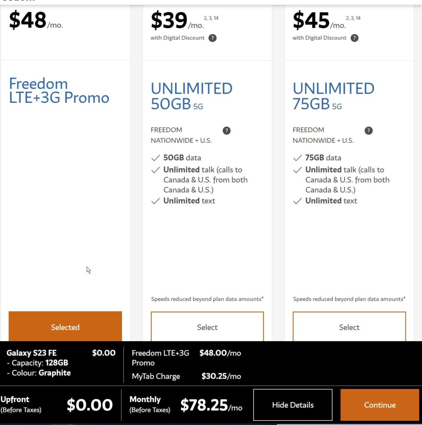Screen dimensions: 422x425
Task: Open the Freedom Nationwide help icon on the 50GB plan
Action: click(x=227, y=131)
